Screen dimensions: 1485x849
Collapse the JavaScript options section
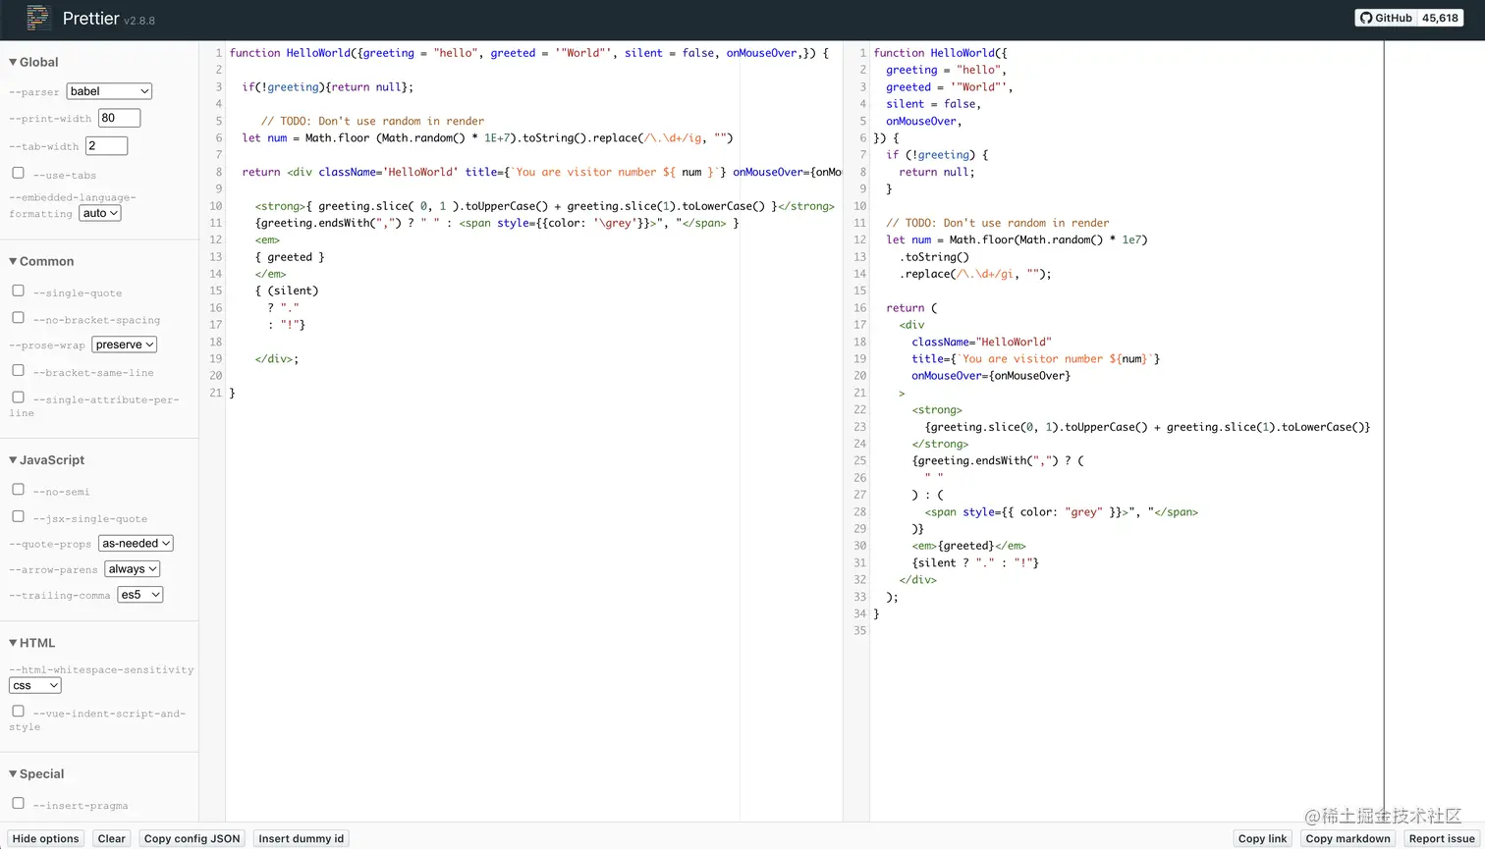pyautogui.click(x=47, y=459)
